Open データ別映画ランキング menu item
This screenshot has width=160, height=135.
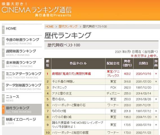pos(22,87)
